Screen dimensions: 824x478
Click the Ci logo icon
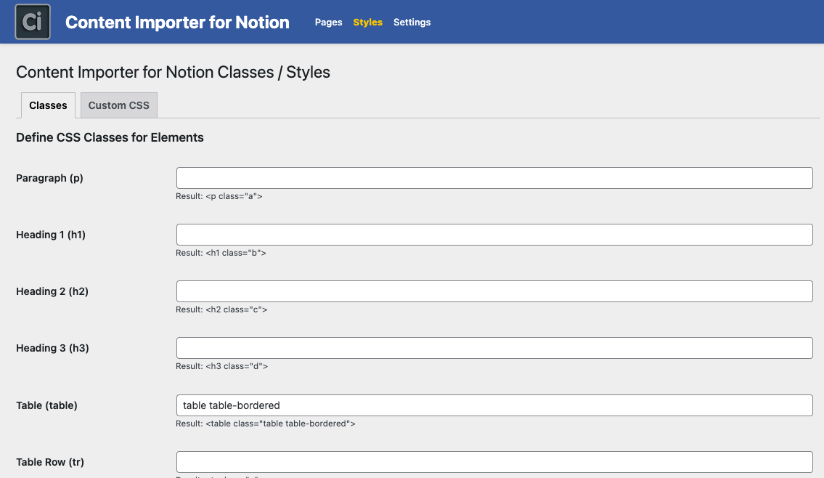33,22
